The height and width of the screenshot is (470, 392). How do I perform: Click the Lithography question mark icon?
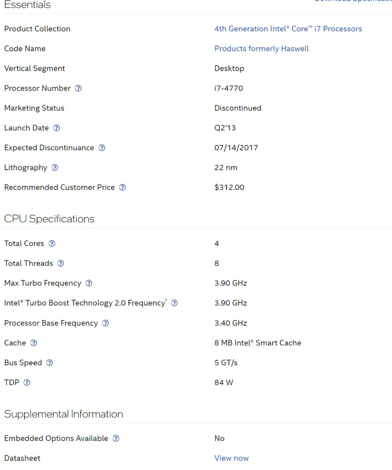55,168
